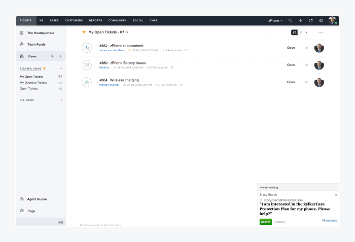355x242 pixels.
Task: Collapse the Starred Views section arrow
Action: (x=61, y=68)
